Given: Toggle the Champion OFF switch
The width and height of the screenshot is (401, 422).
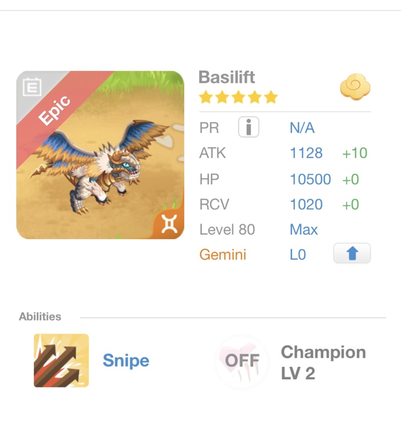Looking at the screenshot, I should pos(242,361).
